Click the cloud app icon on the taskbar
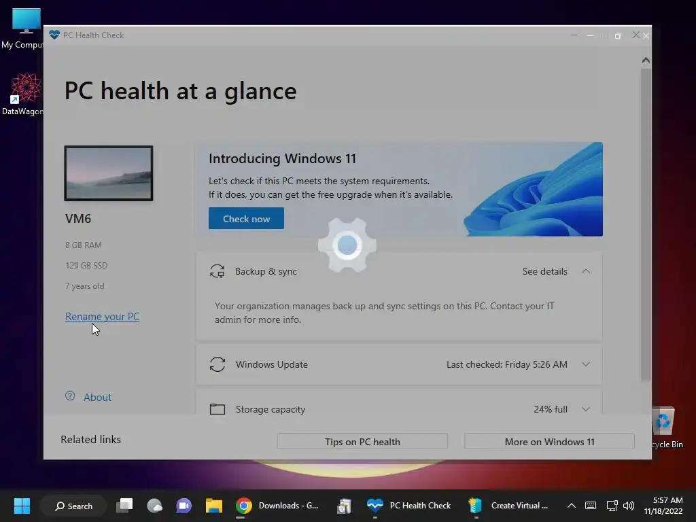Image resolution: width=696 pixels, height=522 pixels. coord(154,506)
